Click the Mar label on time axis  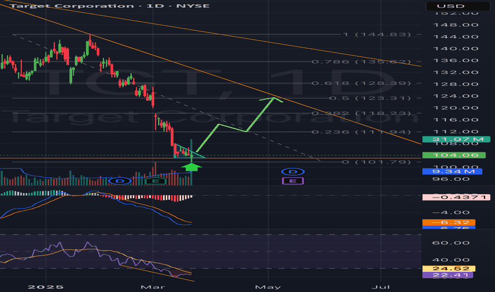tap(153, 287)
